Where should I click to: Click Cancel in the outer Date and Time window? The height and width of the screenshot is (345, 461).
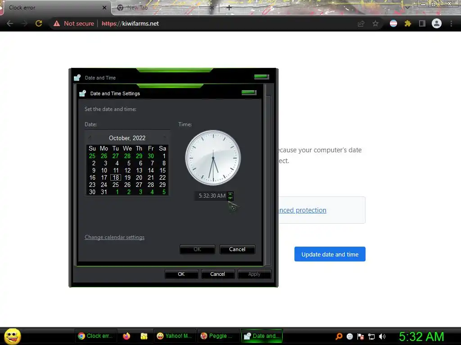click(217, 274)
